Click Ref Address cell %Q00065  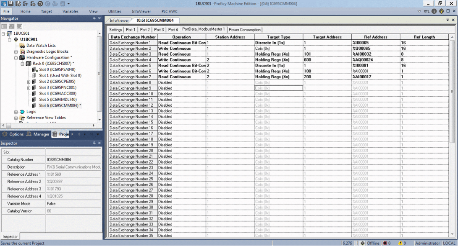(376, 49)
